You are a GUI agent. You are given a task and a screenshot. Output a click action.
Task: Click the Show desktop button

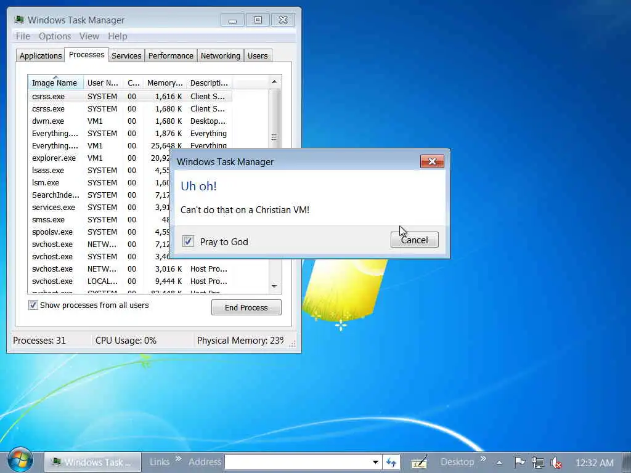pos(627,462)
